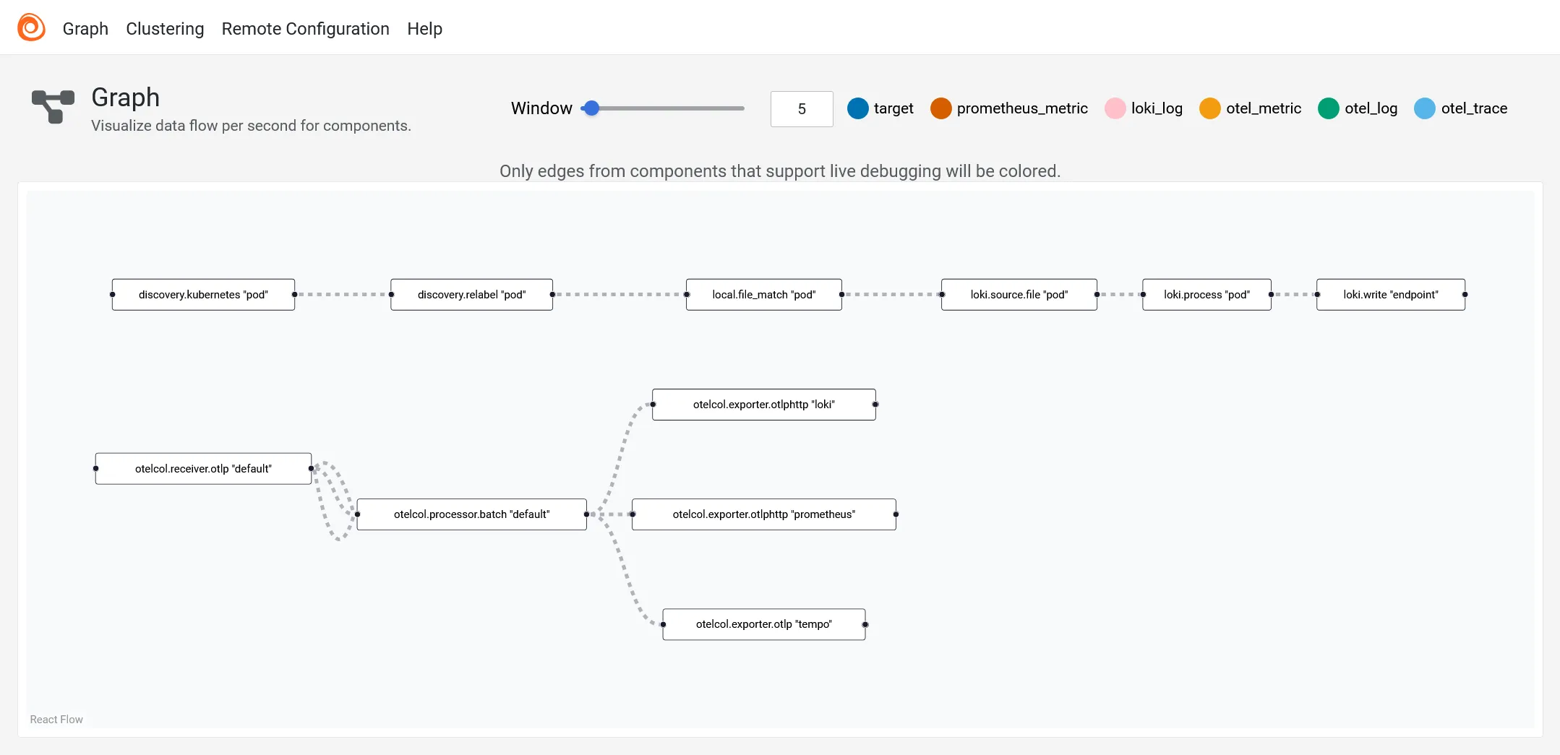Click the green otel_log legend circle
Viewport: 1560px width, 755px height.
(x=1328, y=108)
